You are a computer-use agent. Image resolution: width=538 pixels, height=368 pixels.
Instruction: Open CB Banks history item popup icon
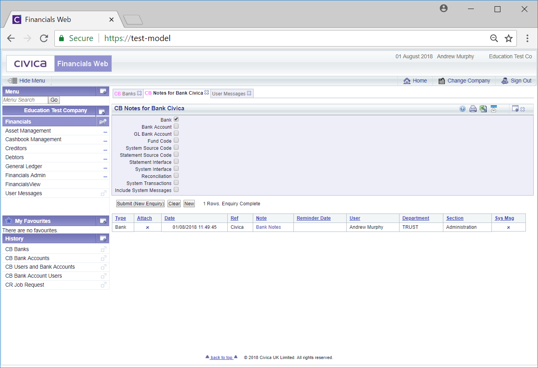tap(104, 249)
